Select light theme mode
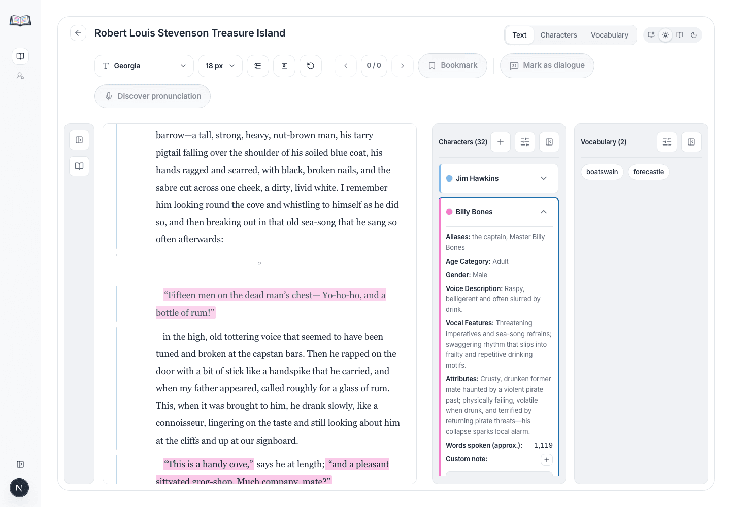 [x=666, y=35]
